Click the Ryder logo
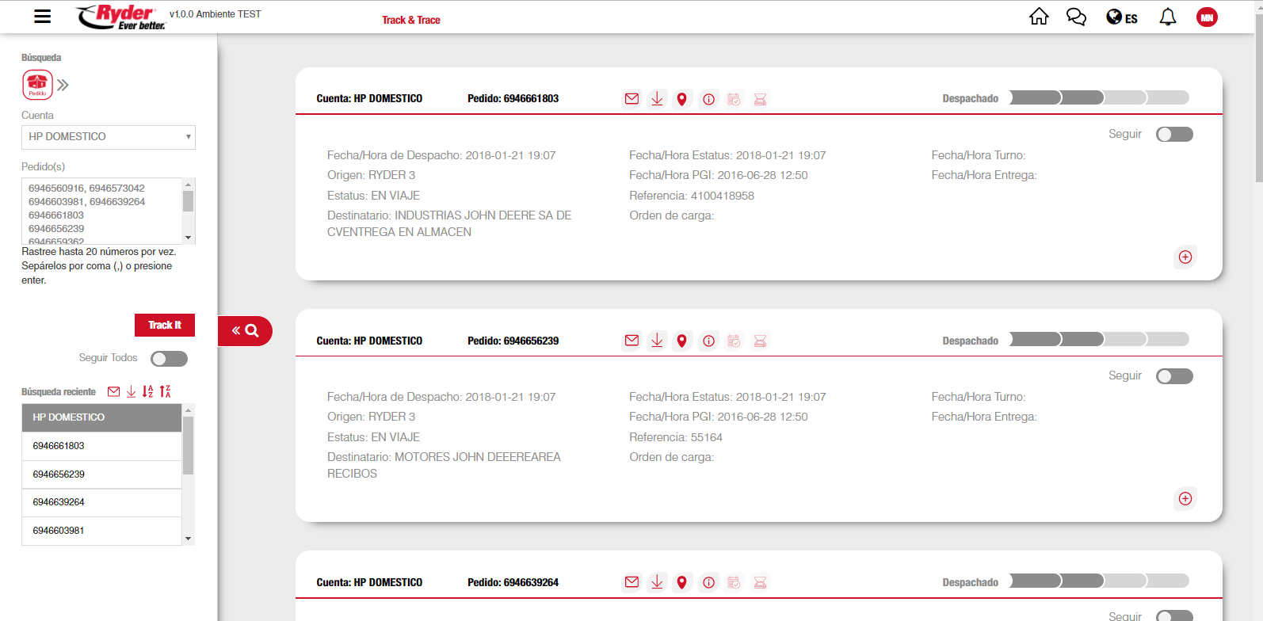1263x621 pixels. pos(121,17)
